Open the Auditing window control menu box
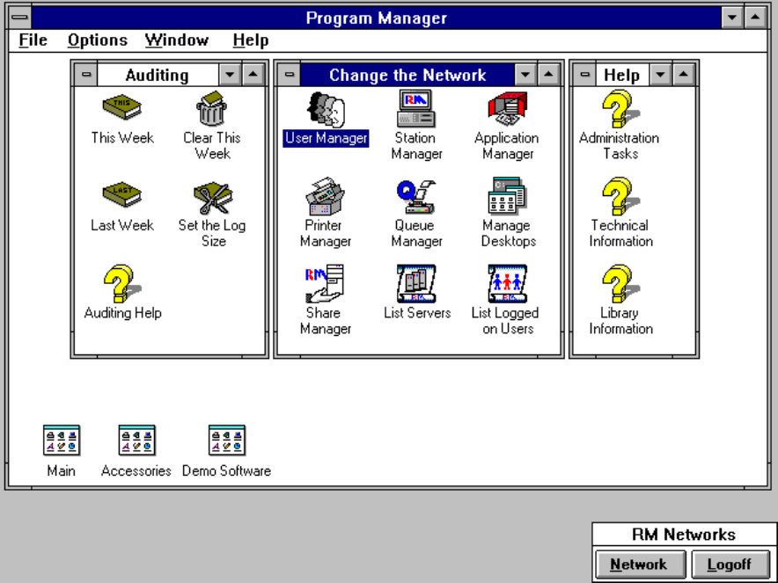Screen dimensions: 778x583 86,75
